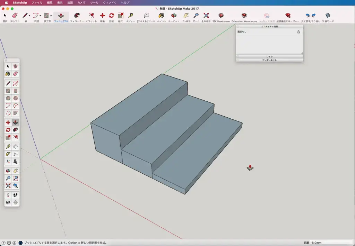Click the geo-location icon in the status bar
The width and height of the screenshot is (355, 246).
point(3,243)
